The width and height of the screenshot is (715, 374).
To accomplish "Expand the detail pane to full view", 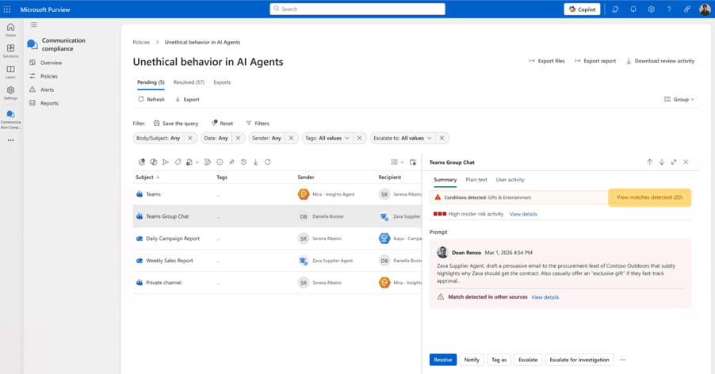I will point(674,162).
